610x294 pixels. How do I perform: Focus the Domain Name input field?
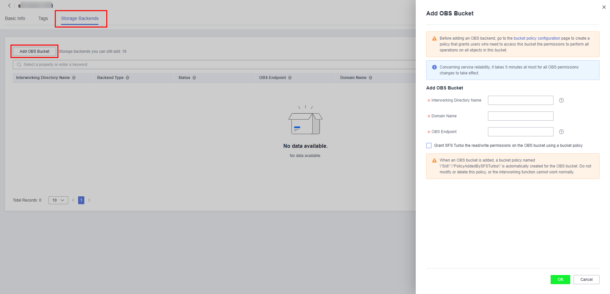521,116
